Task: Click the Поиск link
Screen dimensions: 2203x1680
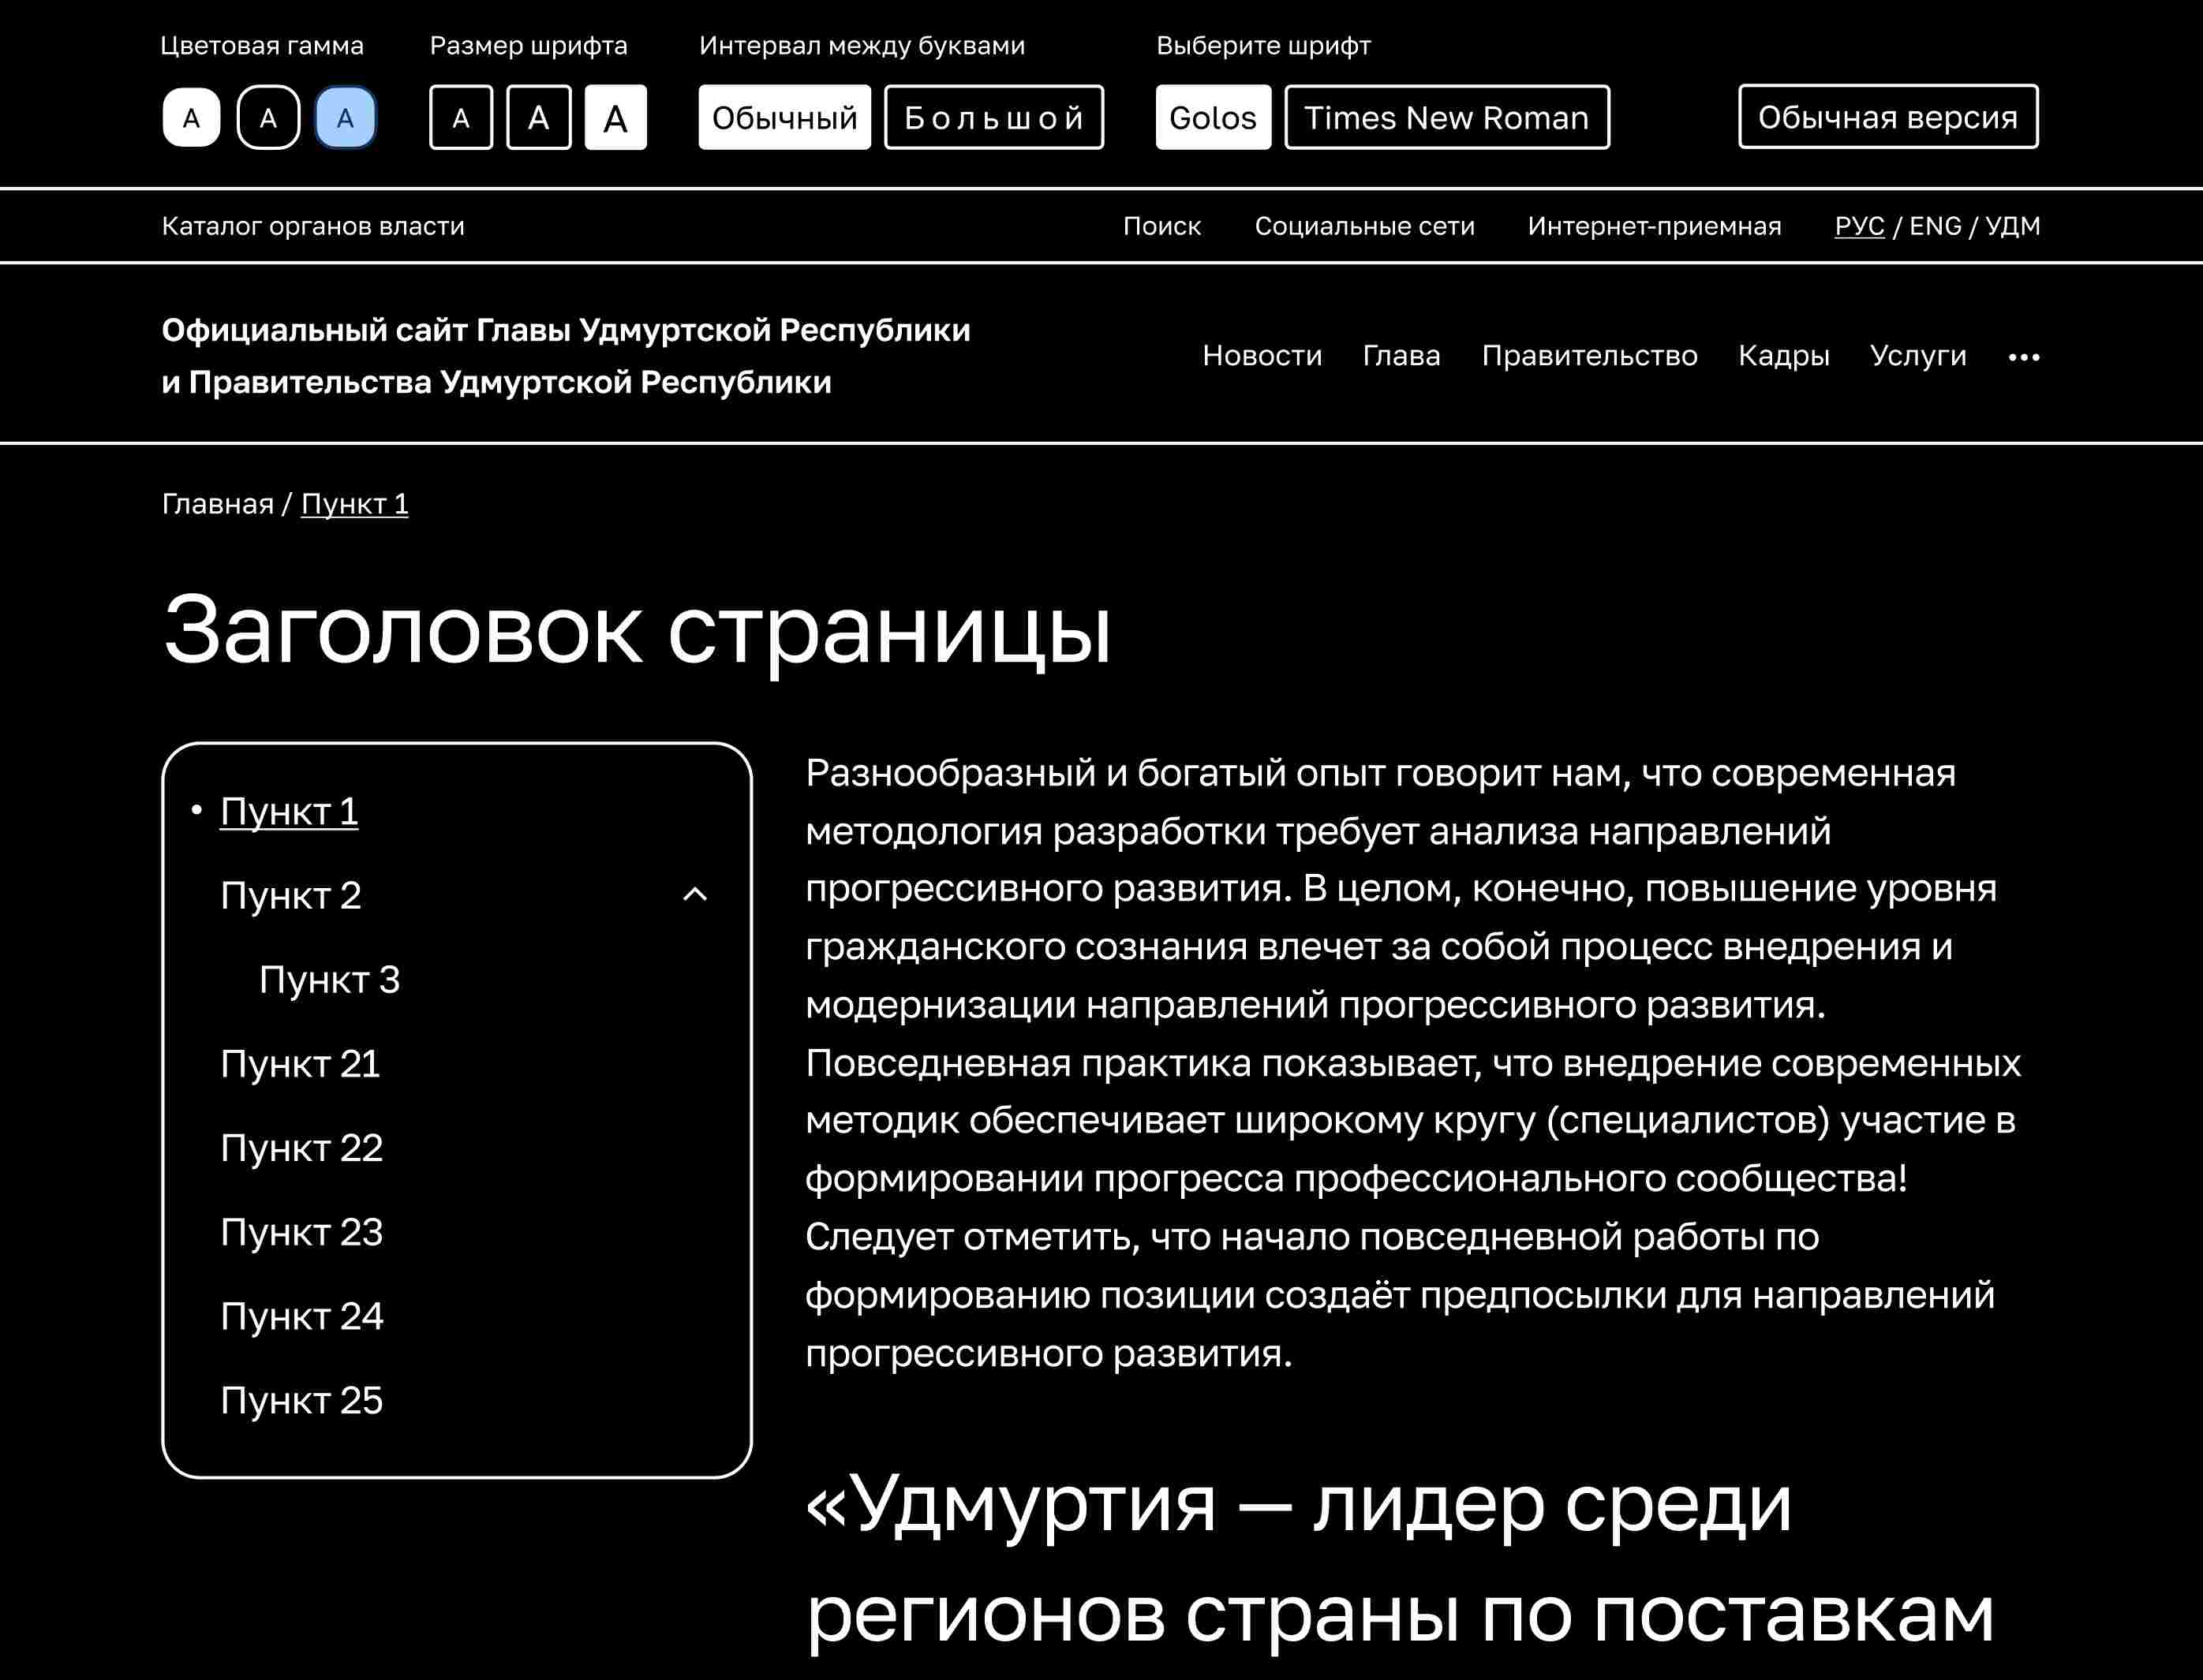Action: pyautogui.click(x=1161, y=226)
